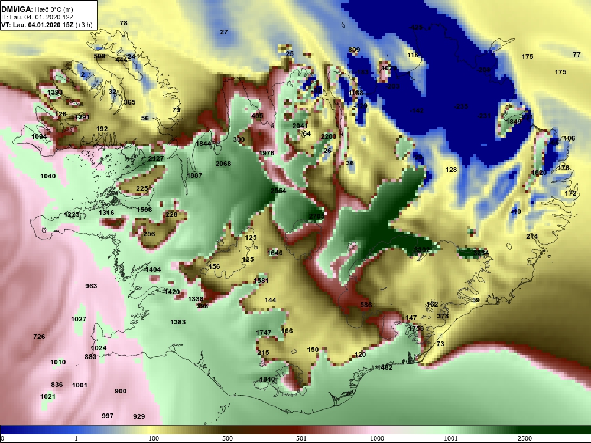Click the map value '726'
This screenshot has width=591, height=443.
(39, 337)
